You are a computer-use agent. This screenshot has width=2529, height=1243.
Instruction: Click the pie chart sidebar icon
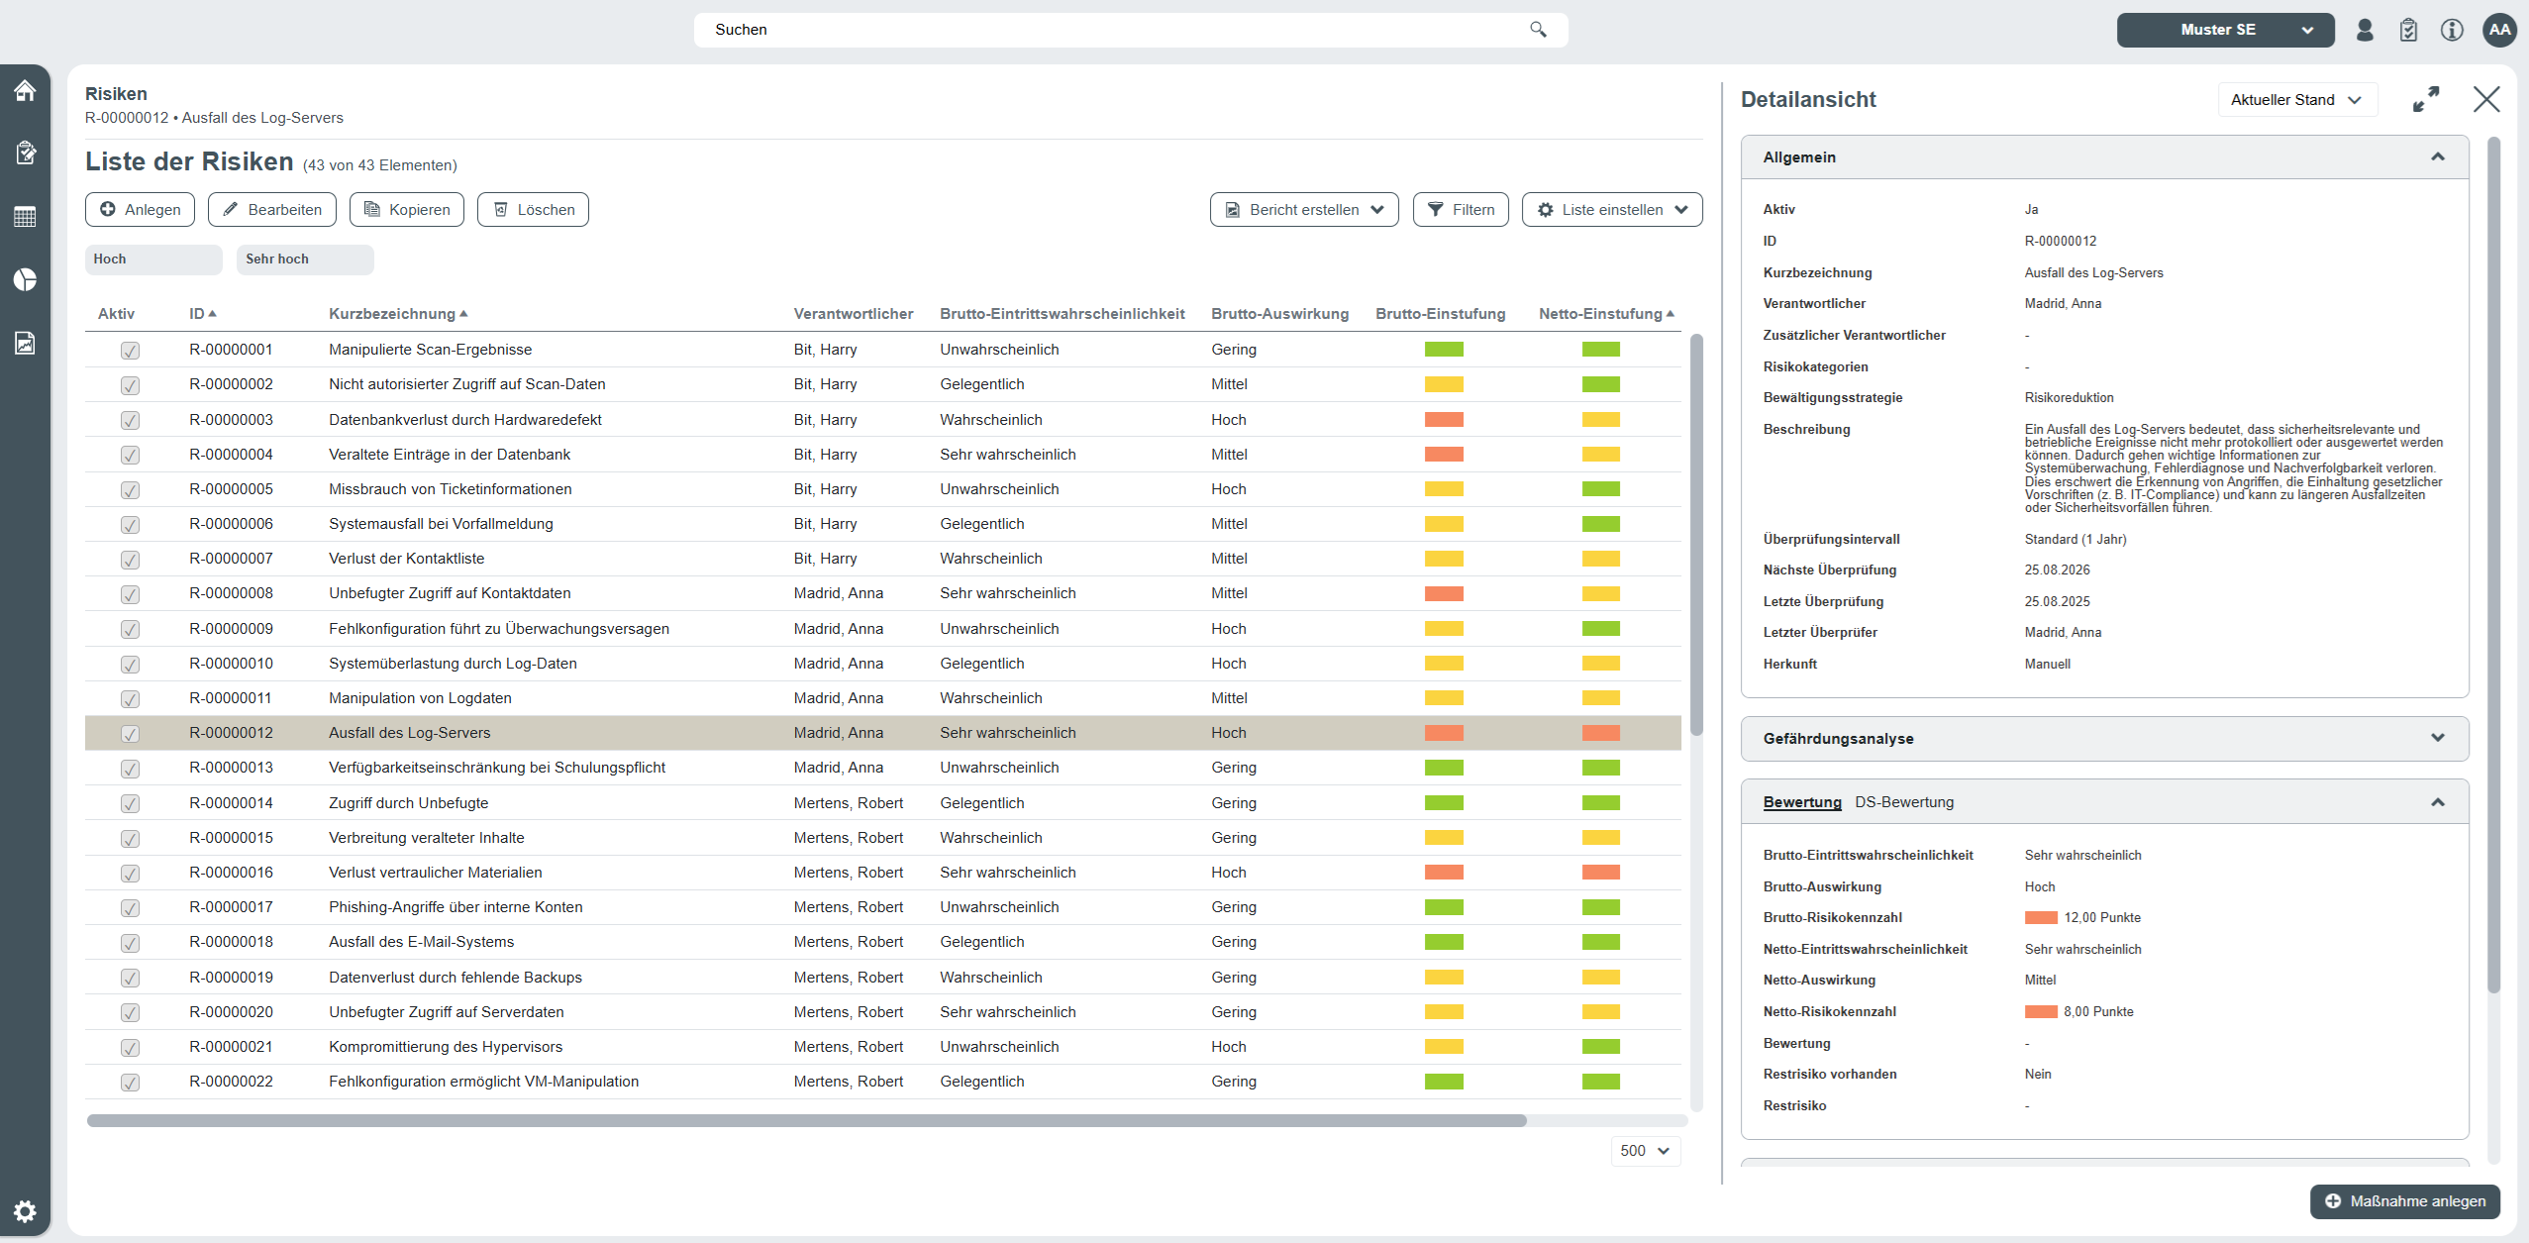[x=25, y=279]
